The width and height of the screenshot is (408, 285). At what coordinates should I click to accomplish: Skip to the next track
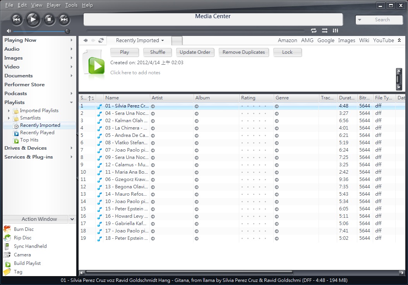point(64,19)
